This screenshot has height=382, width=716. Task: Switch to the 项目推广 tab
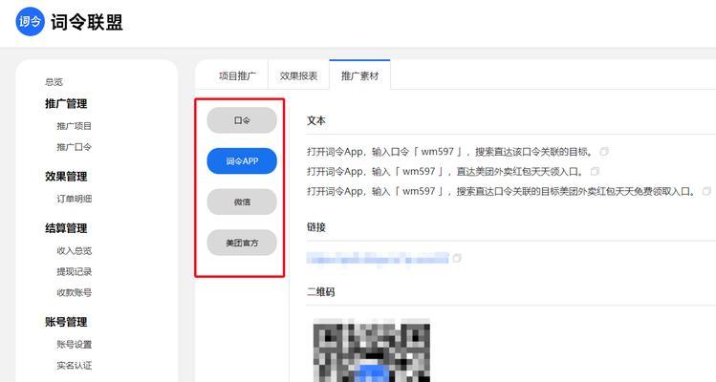coord(236,75)
